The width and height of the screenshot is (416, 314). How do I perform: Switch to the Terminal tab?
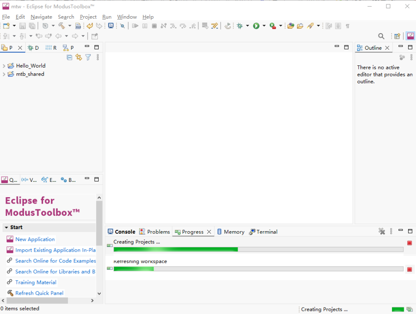click(x=263, y=232)
